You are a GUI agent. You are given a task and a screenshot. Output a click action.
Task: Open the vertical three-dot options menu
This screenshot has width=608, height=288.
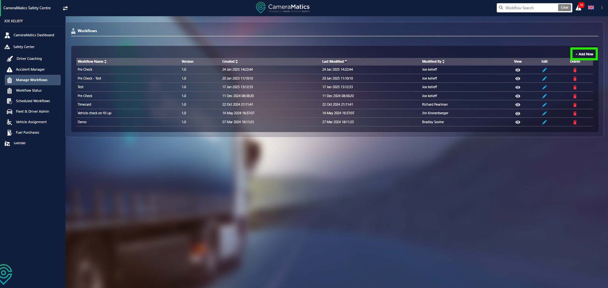tap(602, 8)
